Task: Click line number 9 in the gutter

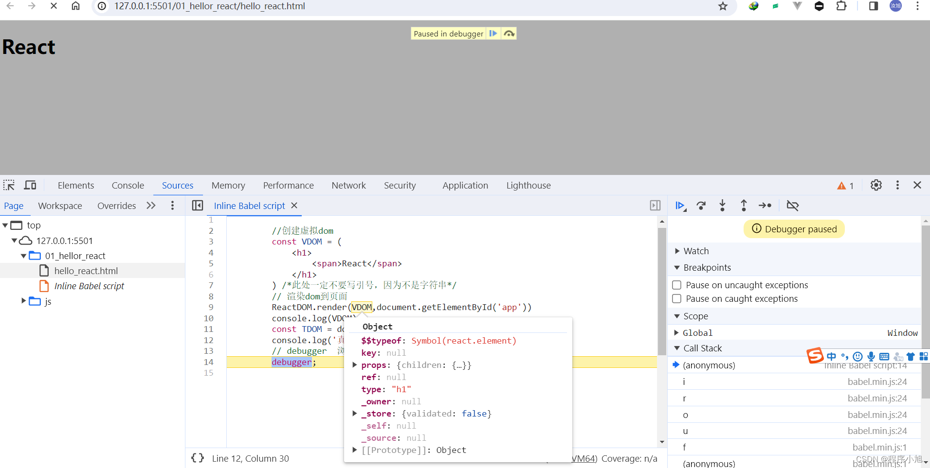Action: pos(211,307)
